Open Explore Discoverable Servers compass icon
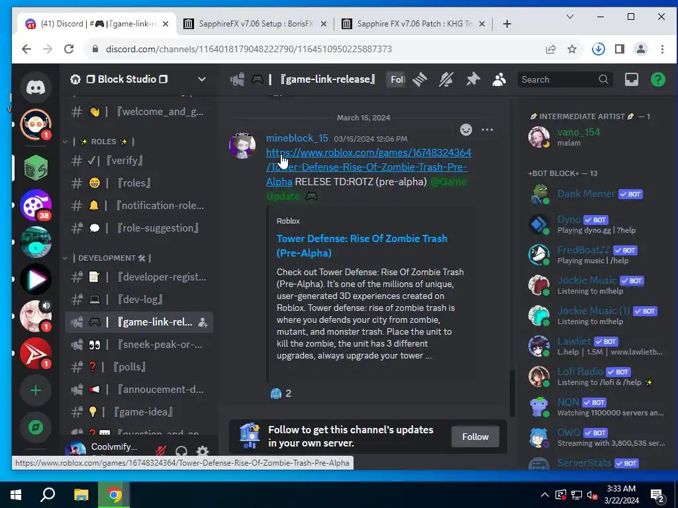Image resolution: width=678 pixels, height=508 pixels. pos(36,427)
